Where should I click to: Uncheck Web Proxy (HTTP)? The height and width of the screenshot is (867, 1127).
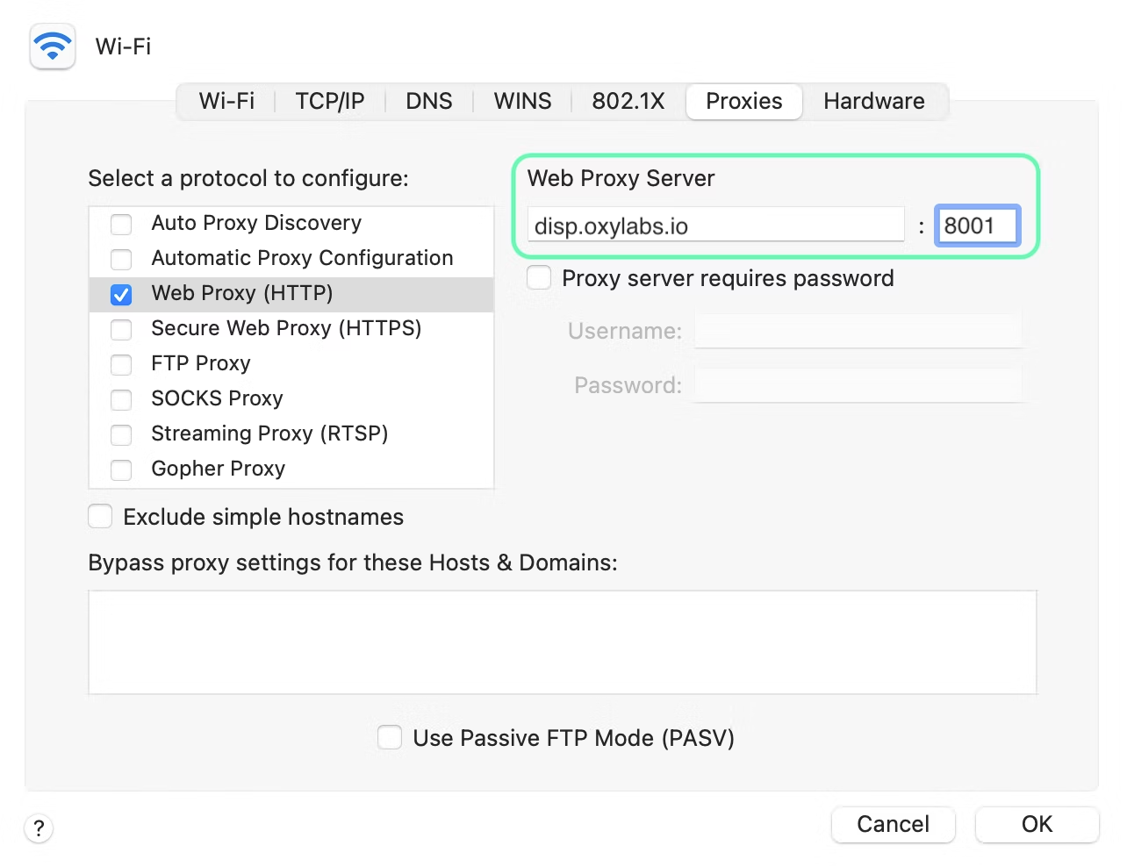tap(121, 294)
